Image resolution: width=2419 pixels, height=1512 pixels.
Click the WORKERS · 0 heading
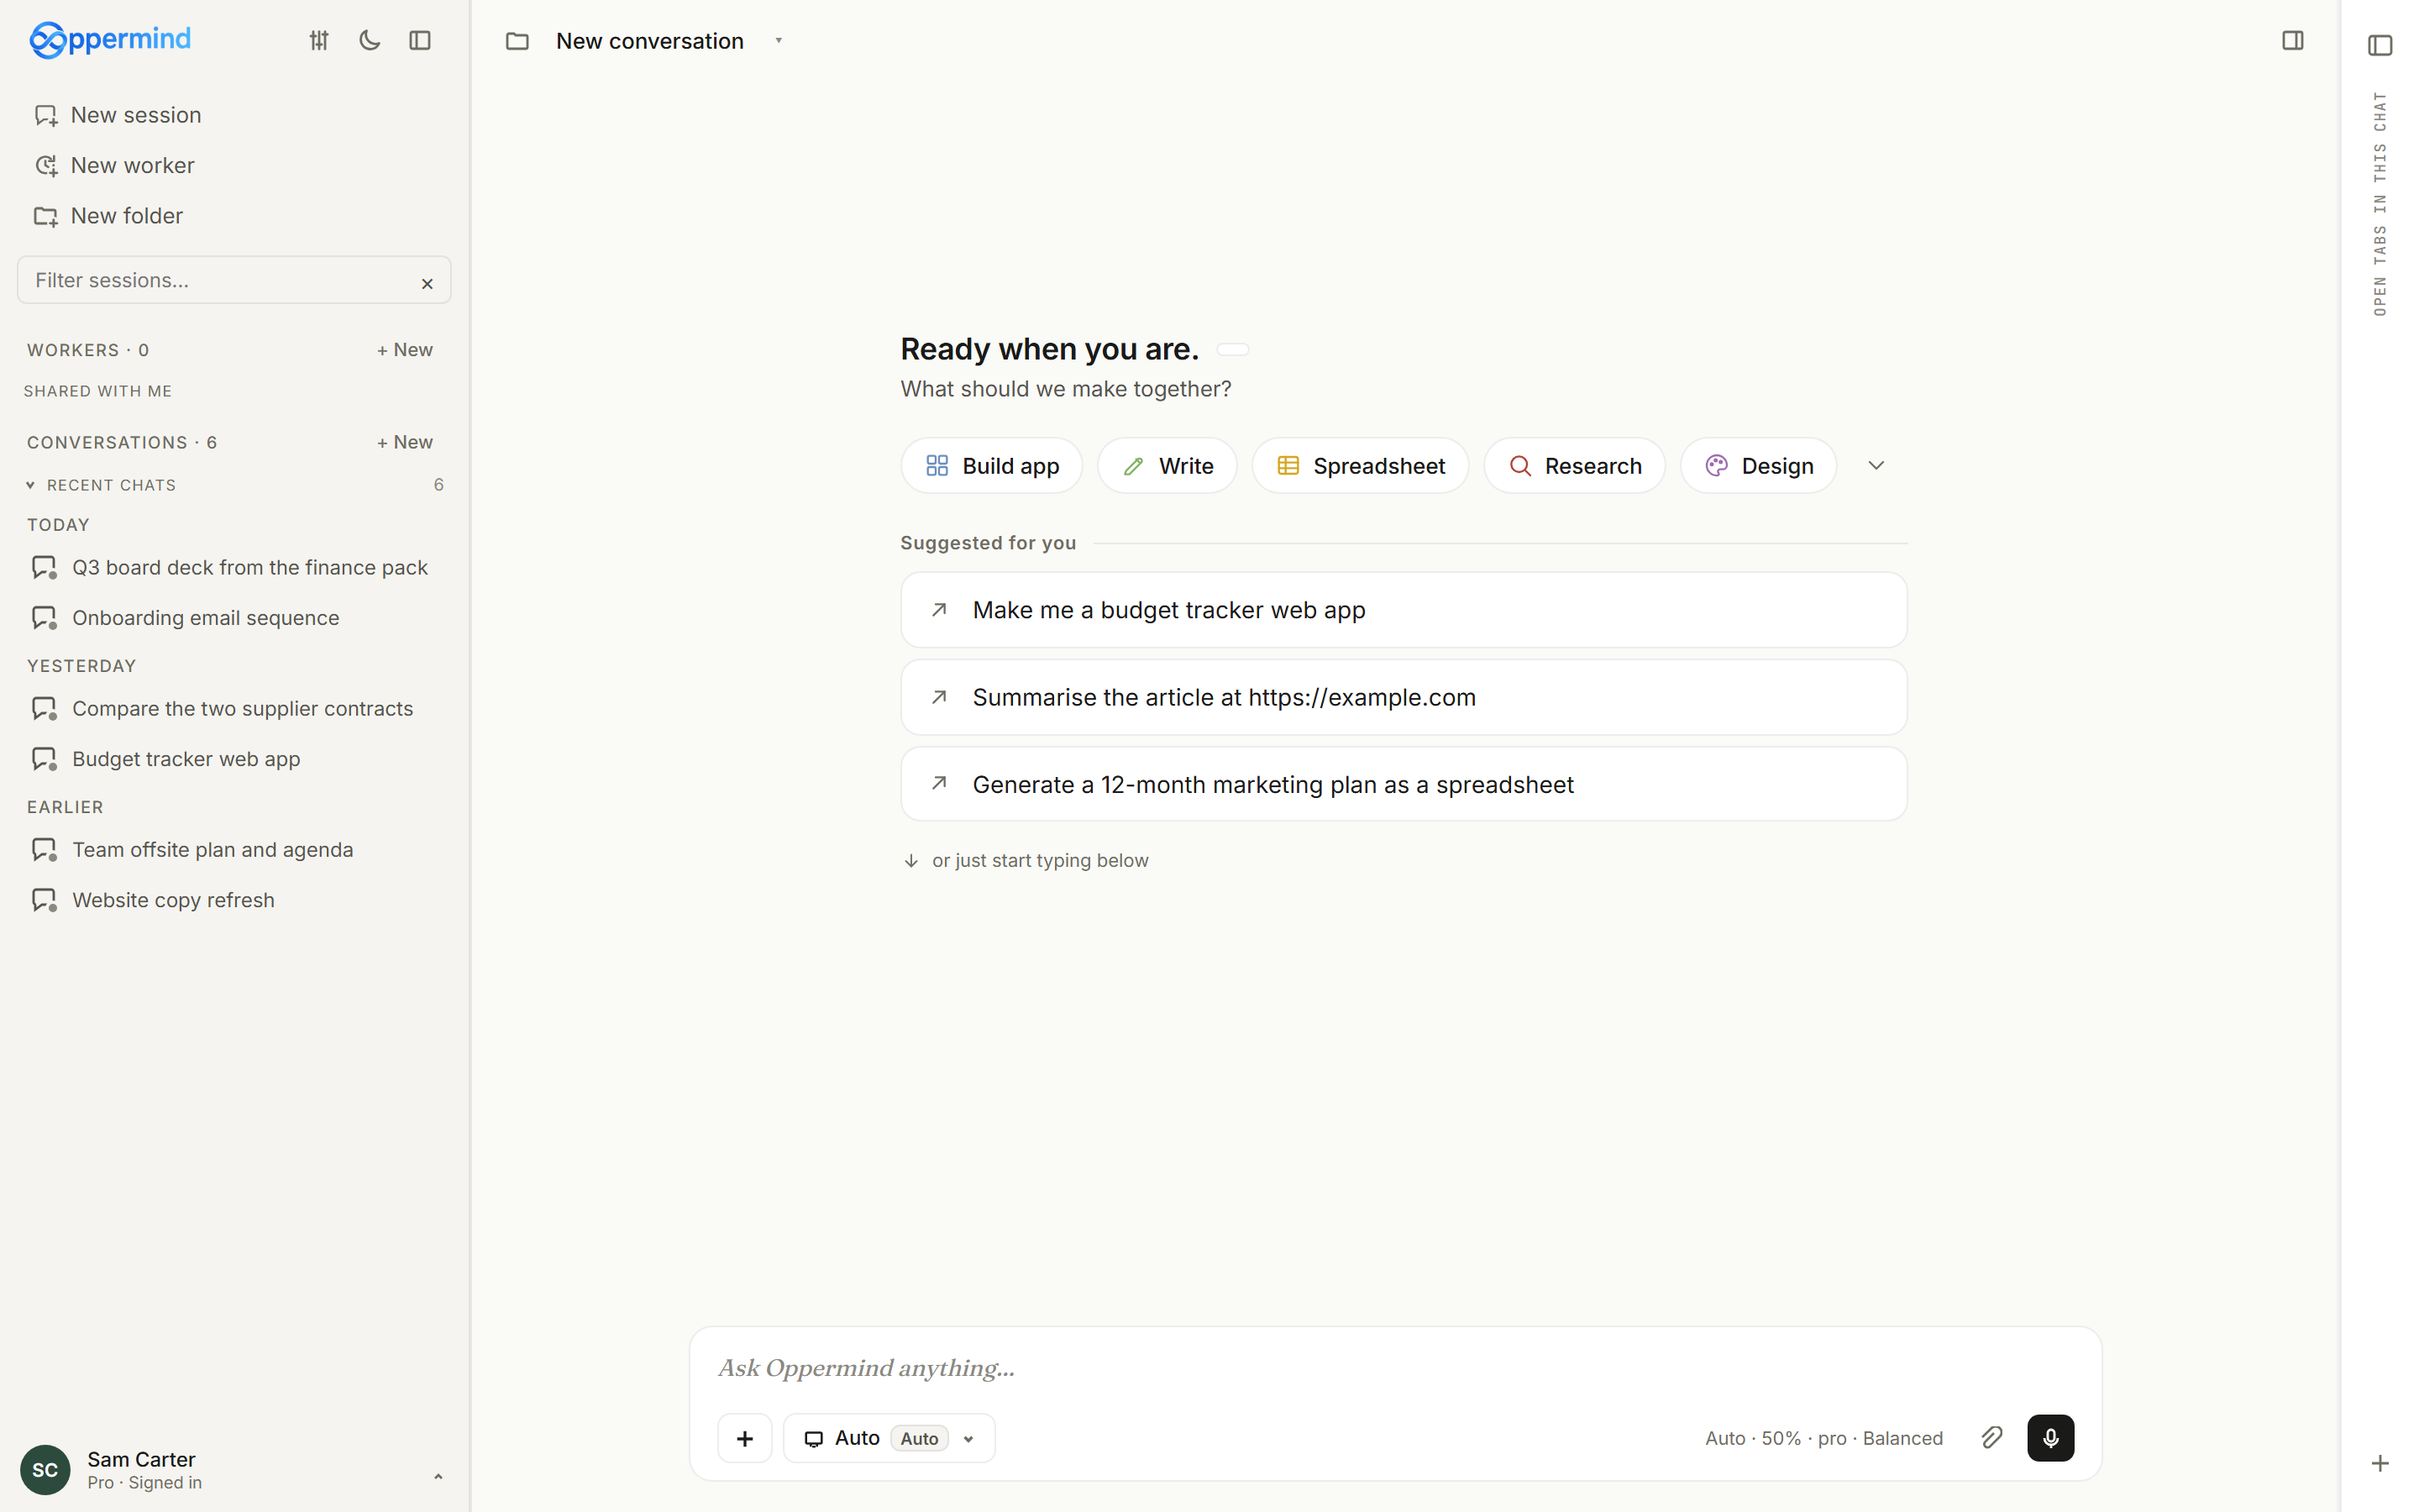point(88,350)
